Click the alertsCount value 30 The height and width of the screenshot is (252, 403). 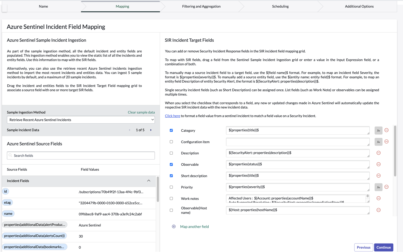pos(81,236)
